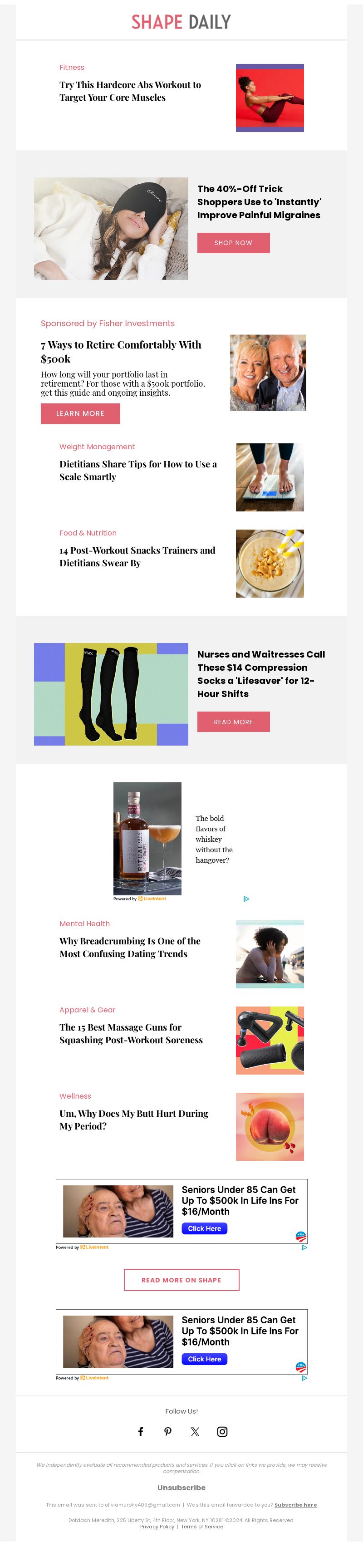Image resolution: width=363 pixels, height=1542 pixels.
Task: Click the Shape Daily logo header
Action: 181,22
